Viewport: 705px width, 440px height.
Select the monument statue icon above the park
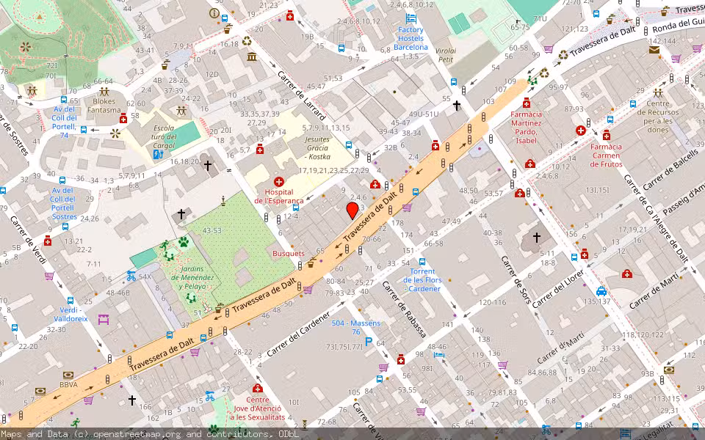coord(223,201)
